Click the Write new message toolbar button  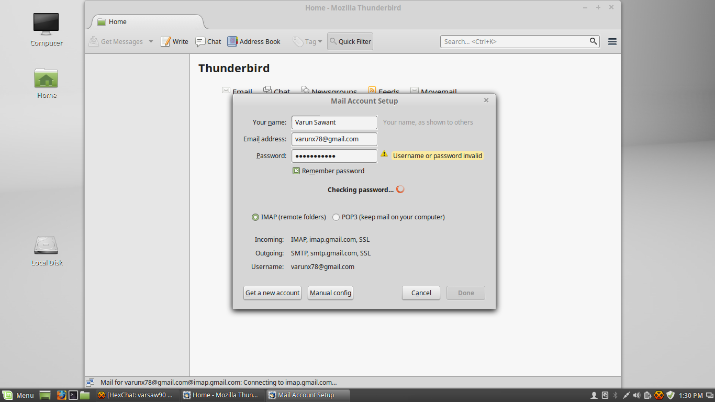174,41
